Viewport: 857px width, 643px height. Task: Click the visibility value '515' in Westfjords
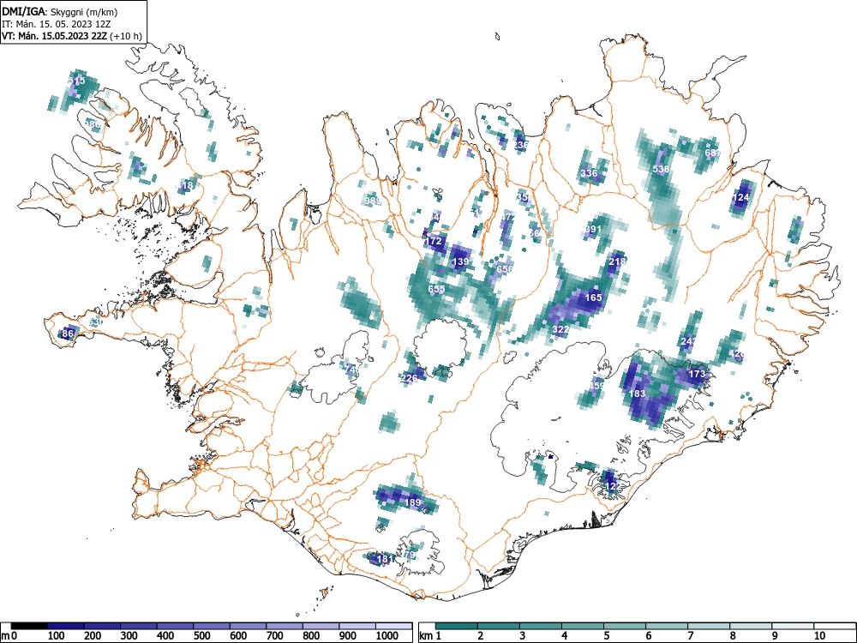77,81
